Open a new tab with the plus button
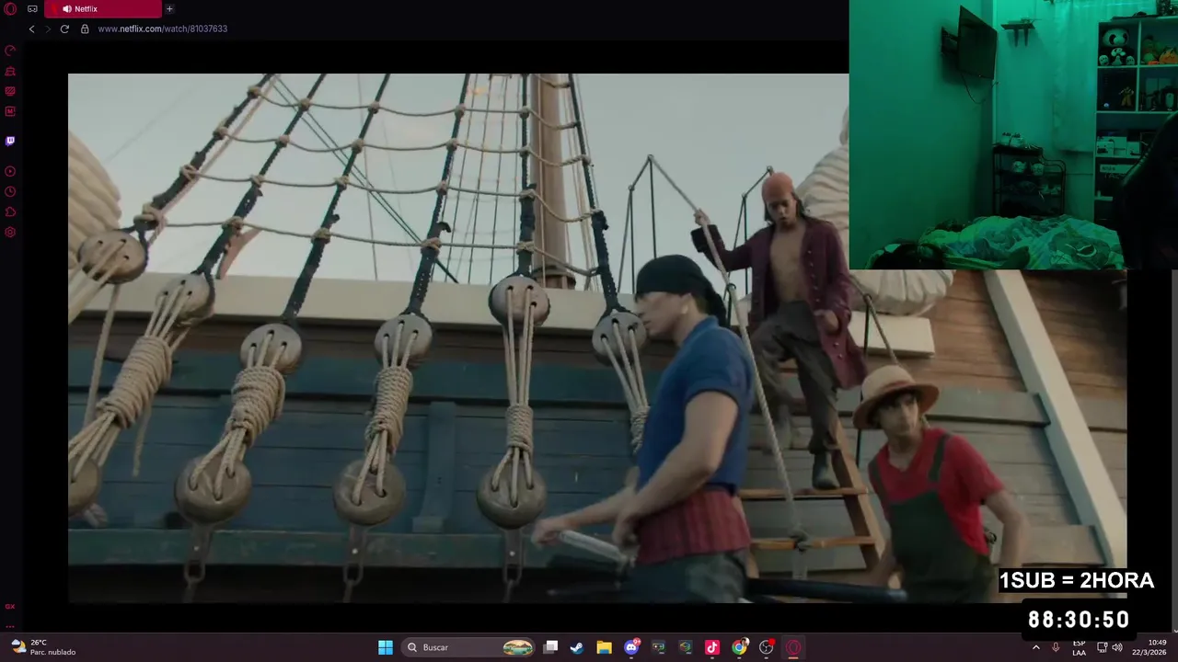The width and height of the screenshot is (1178, 662). (x=169, y=9)
